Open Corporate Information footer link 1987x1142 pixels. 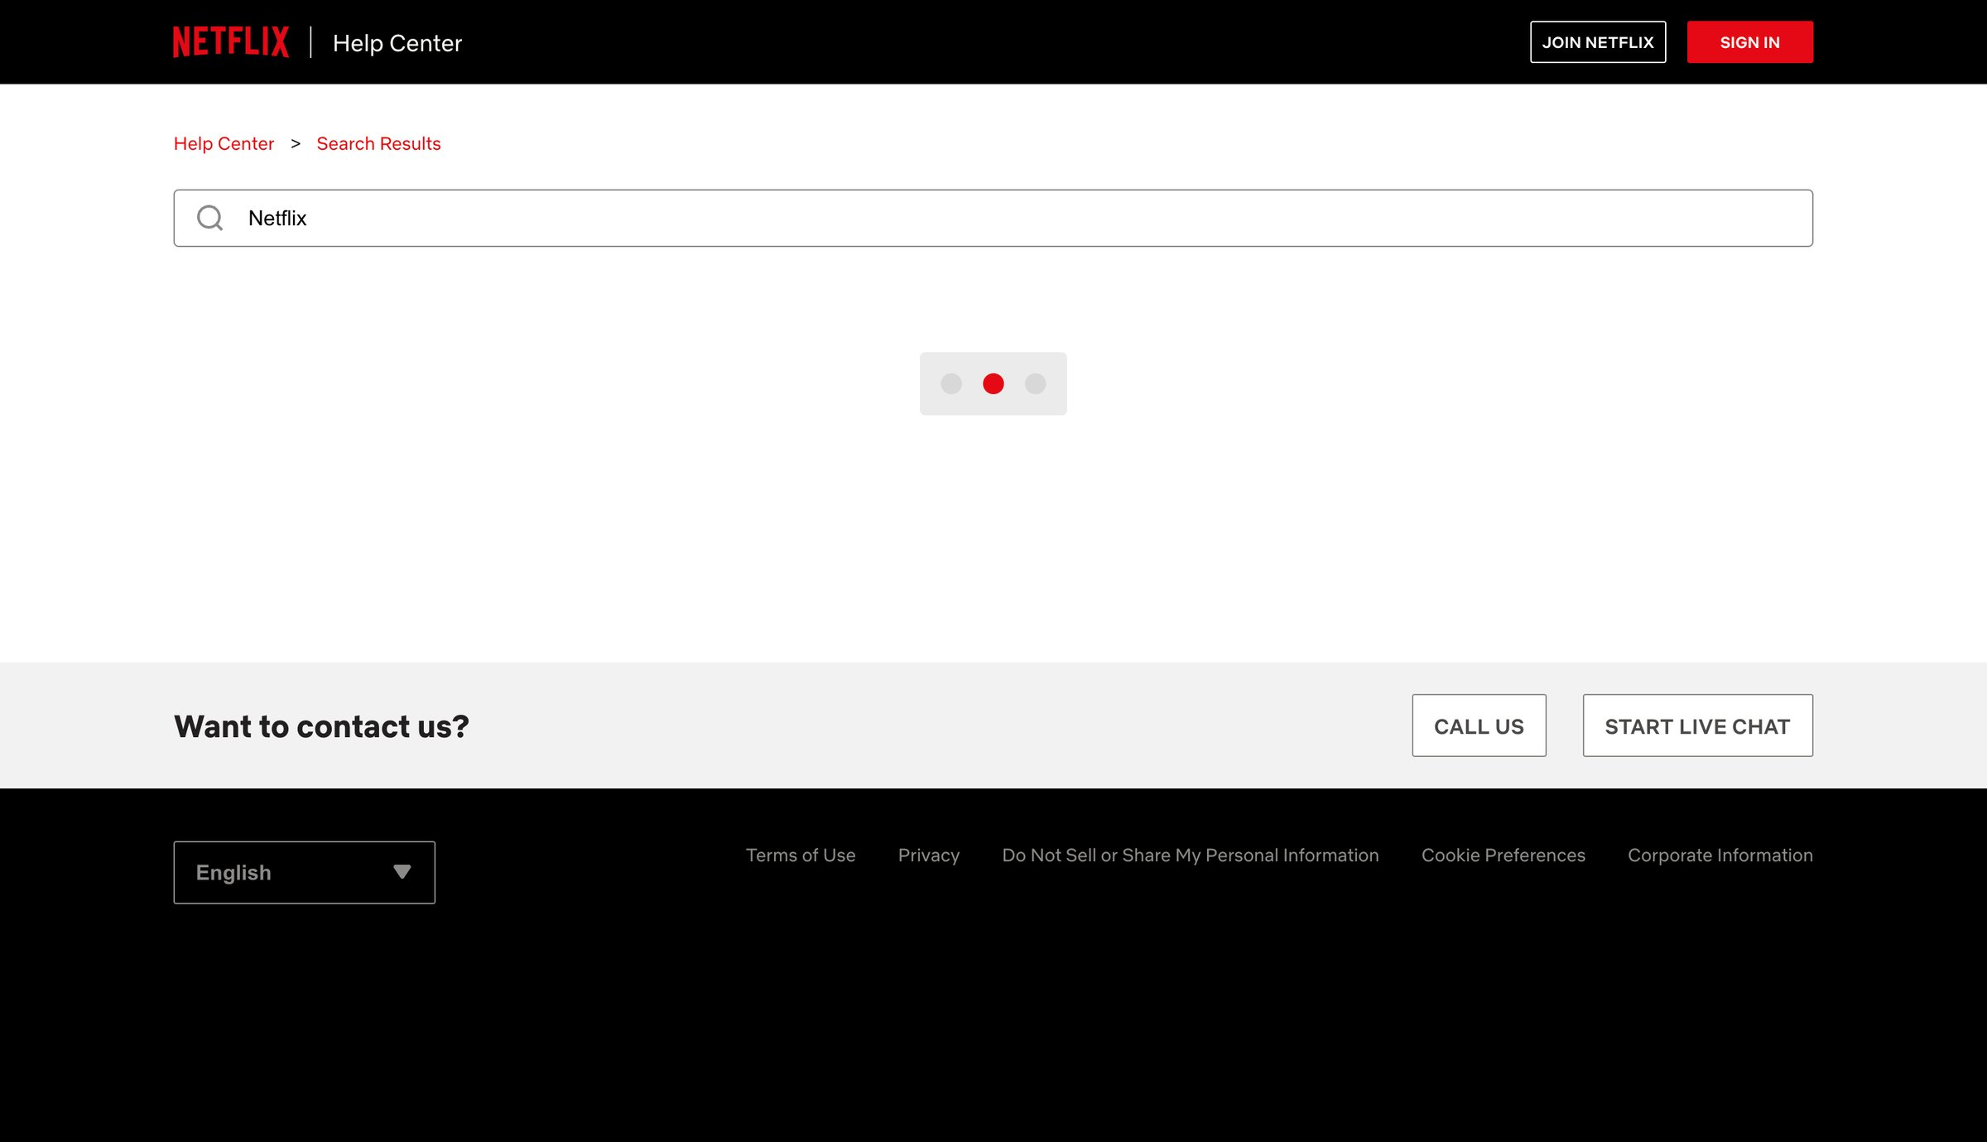(x=1720, y=855)
